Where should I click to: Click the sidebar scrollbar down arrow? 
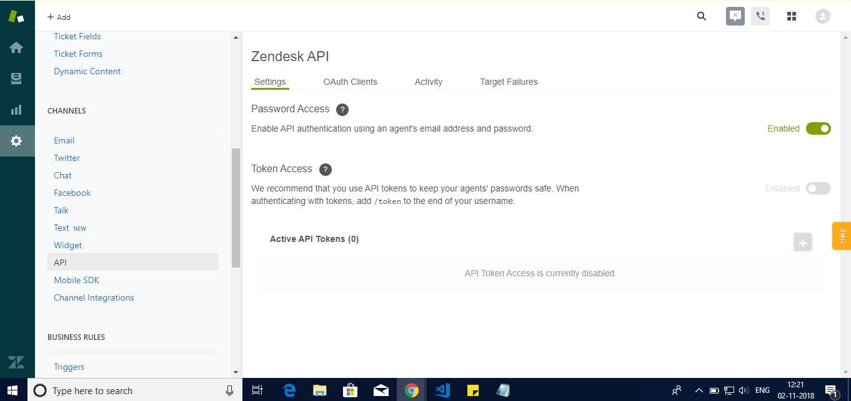(236, 372)
